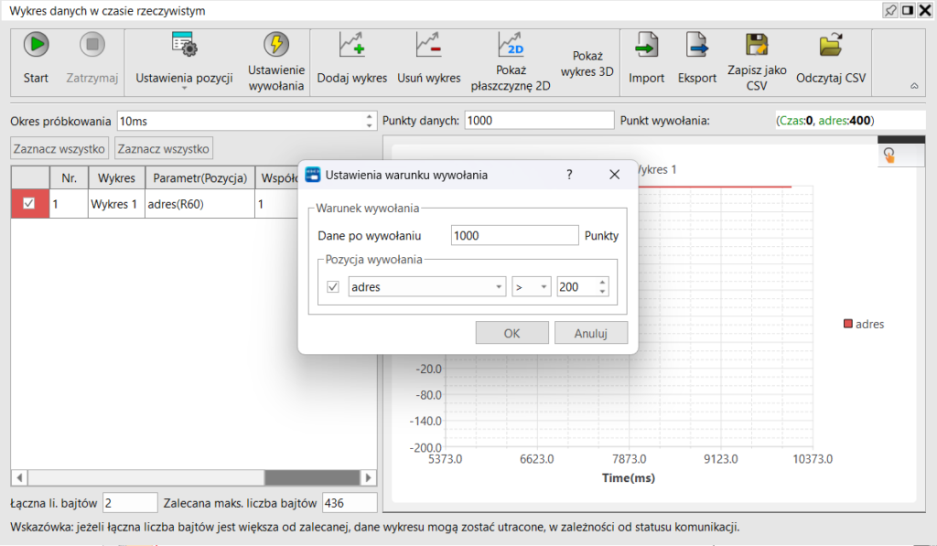Image resolution: width=937 pixels, height=546 pixels.
Task: Click the Import icon
Action: [647, 45]
